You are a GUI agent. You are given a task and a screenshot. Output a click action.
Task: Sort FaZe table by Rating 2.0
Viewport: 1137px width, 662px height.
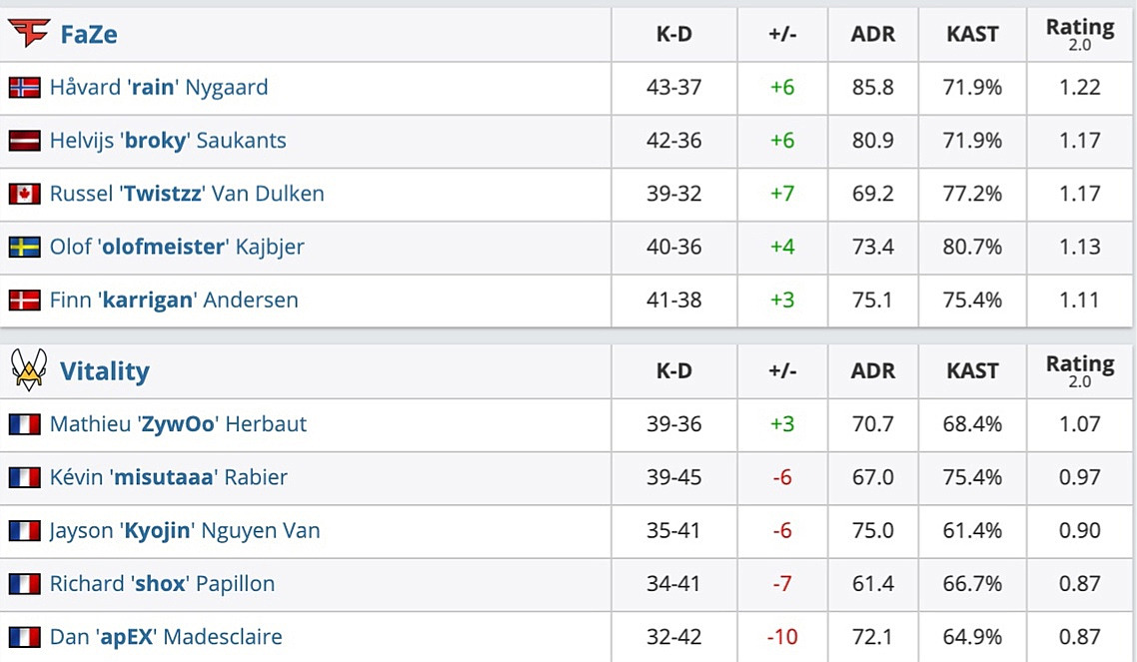(x=1079, y=33)
